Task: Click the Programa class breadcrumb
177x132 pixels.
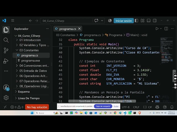Action: coord(113,35)
